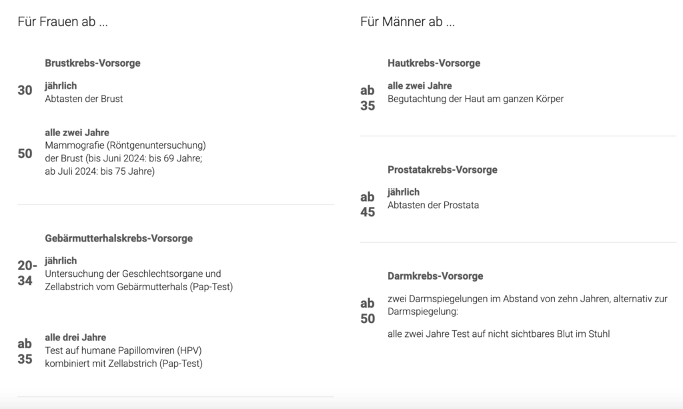Click the "20-34" age range label

tap(27, 273)
